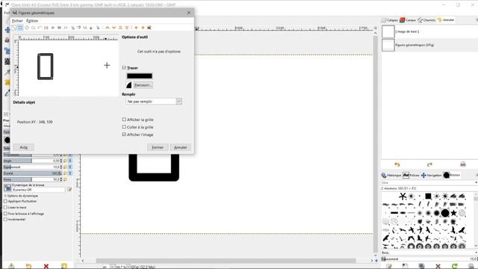
Task: Click the horizontal canvas scrollbar
Action: 226,261
